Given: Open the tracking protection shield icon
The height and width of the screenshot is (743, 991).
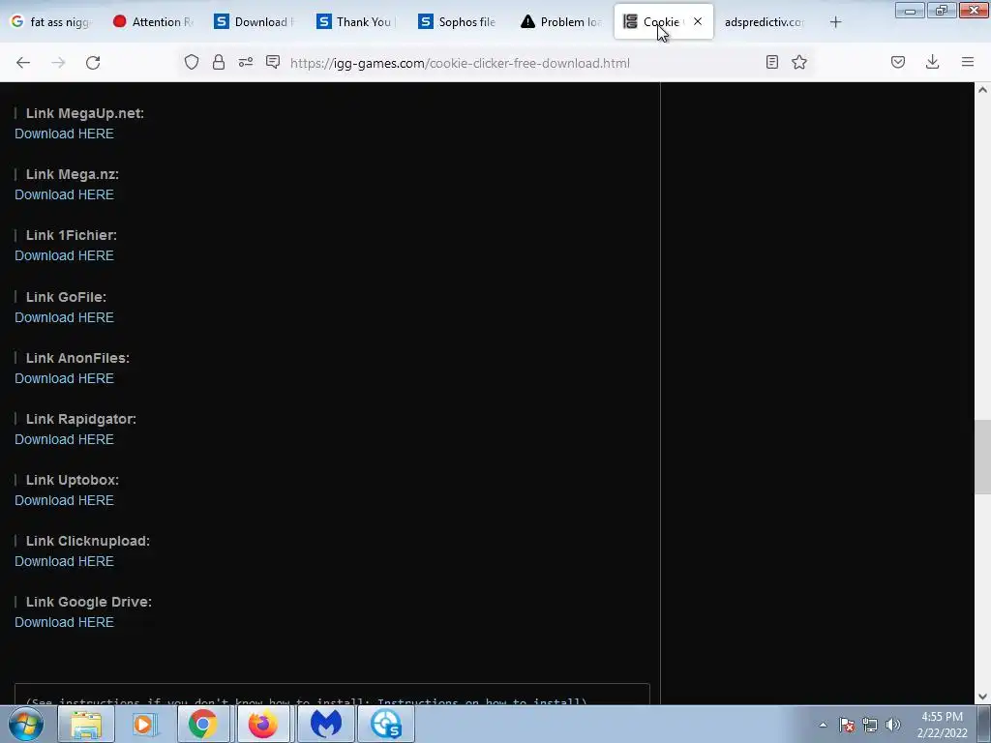Looking at the screenshot, I should coord(192,62).
